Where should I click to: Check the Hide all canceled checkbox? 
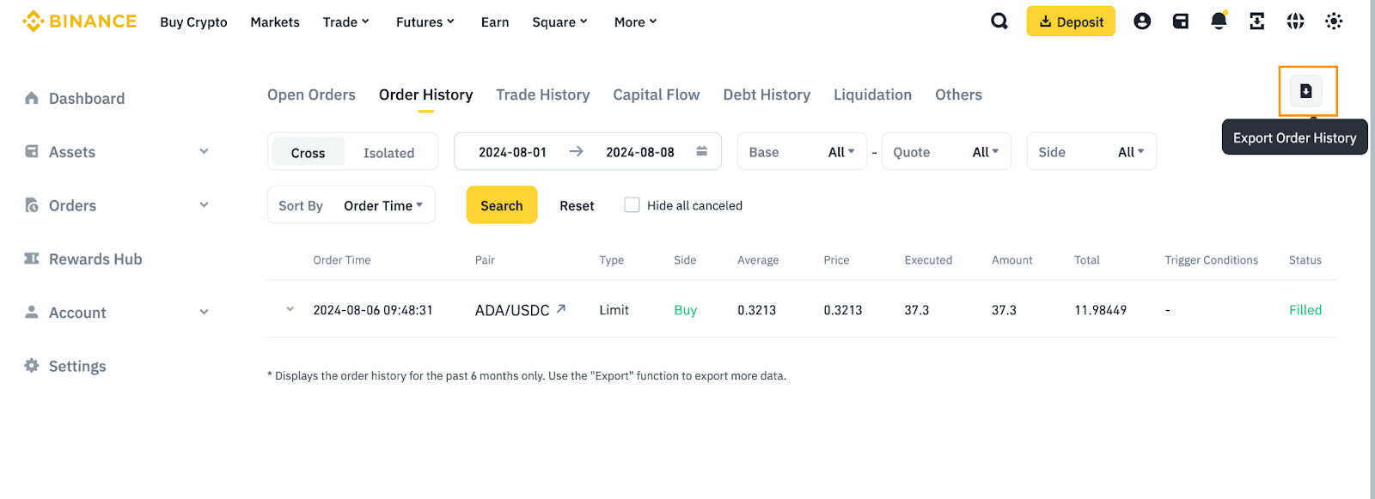coord(632,205)
